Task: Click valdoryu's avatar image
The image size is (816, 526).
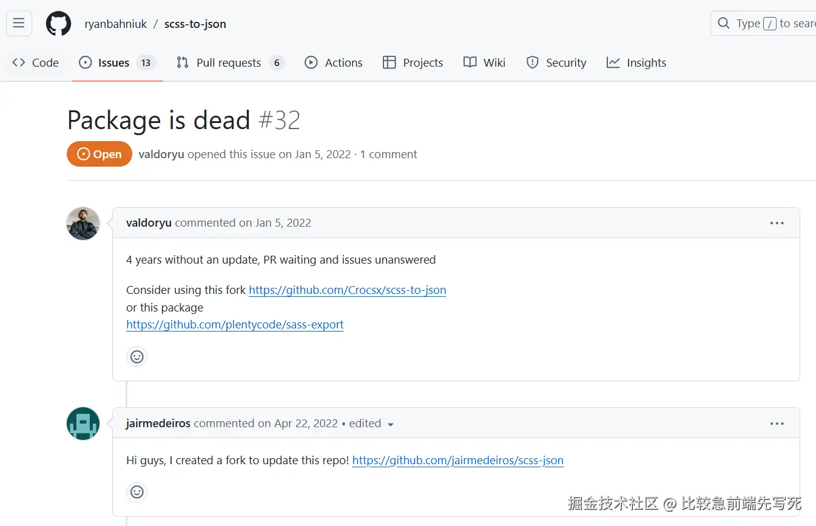Action: (83, 223)
